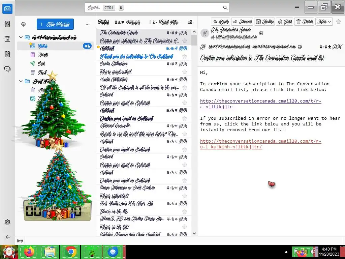Open Chrome from the taskbar
Screen dimensions: 345x259
(71, 252)
